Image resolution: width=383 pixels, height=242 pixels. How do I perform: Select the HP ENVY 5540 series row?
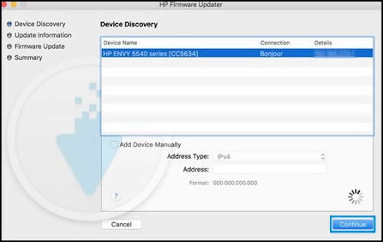coord(237,53)
